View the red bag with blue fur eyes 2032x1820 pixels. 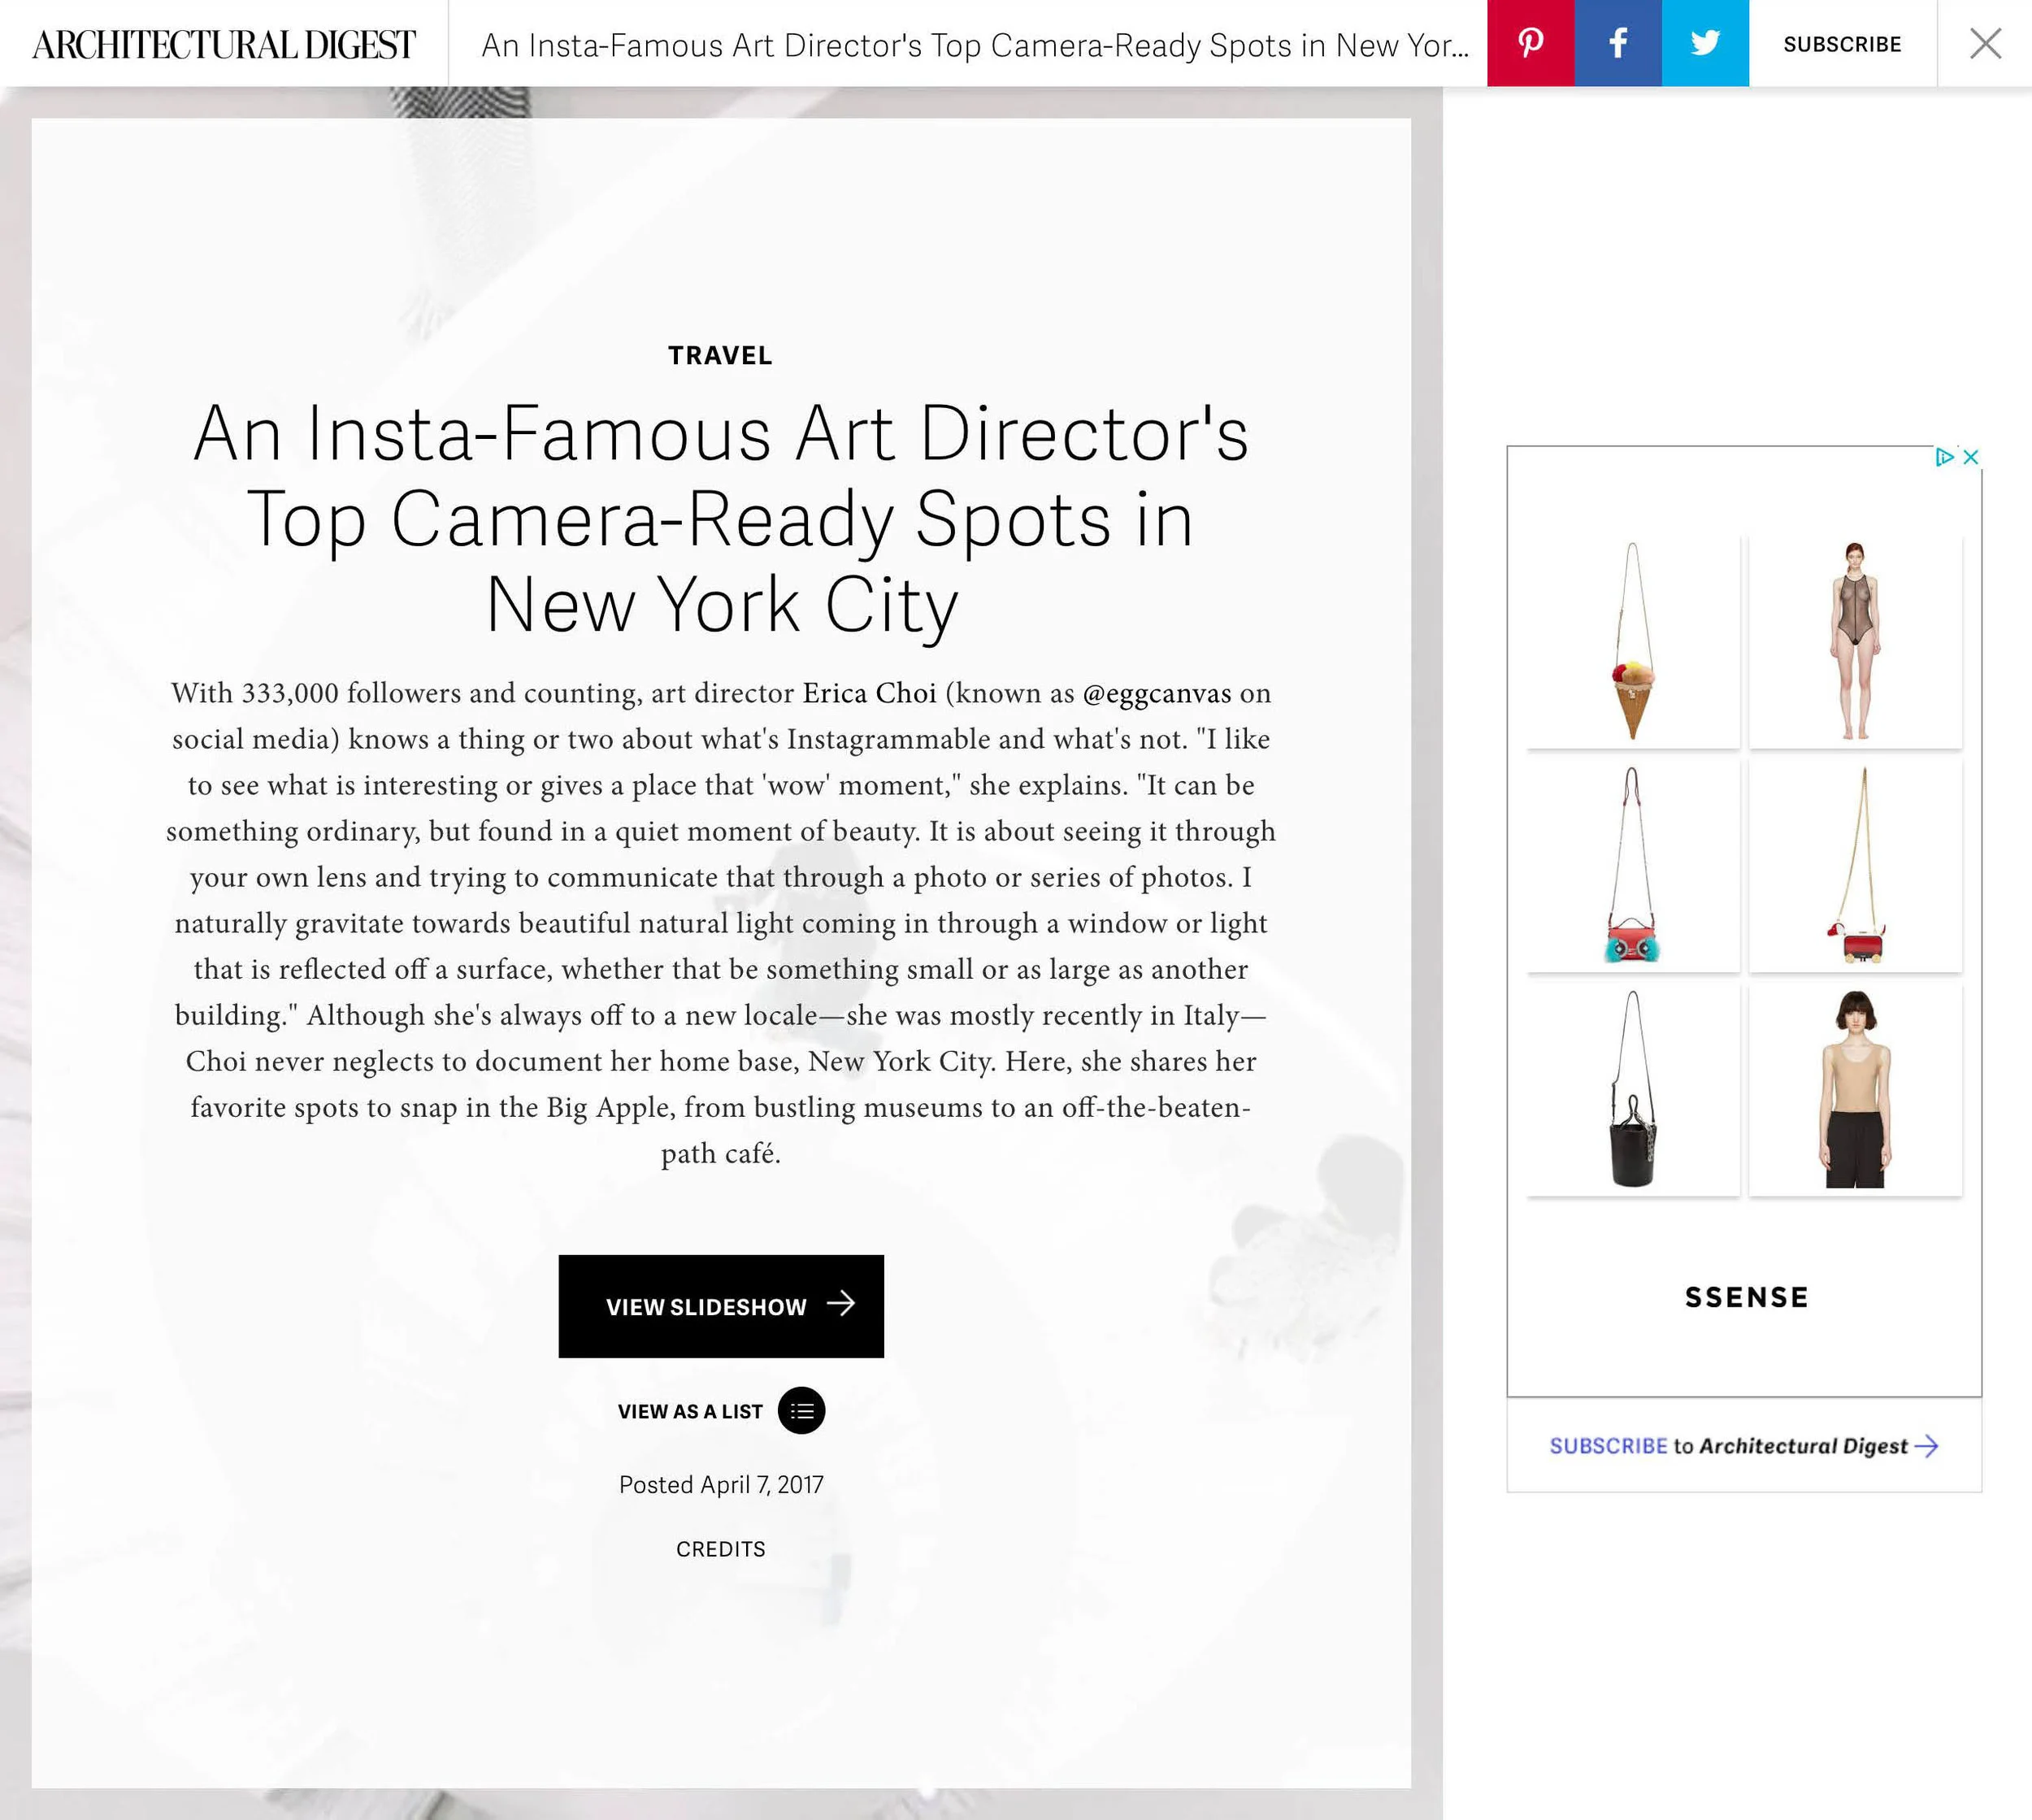[x=1633, y=865]
